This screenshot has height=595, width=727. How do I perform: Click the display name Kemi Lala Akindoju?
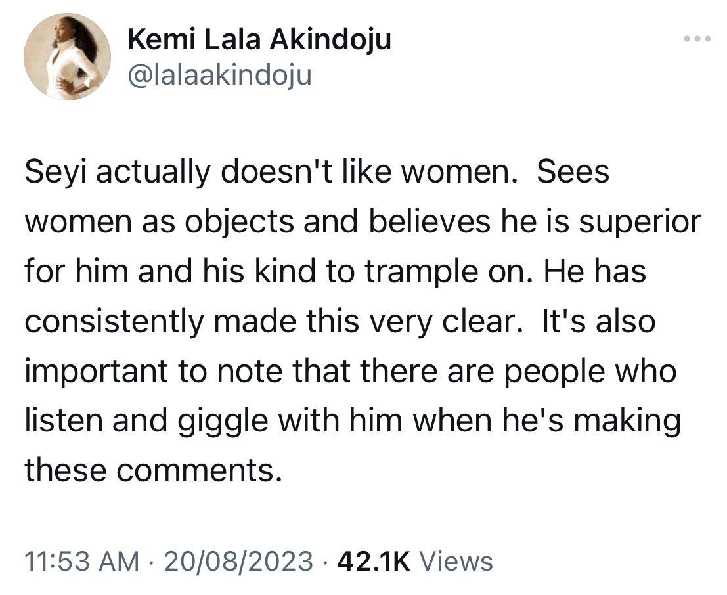pos(259,40)
